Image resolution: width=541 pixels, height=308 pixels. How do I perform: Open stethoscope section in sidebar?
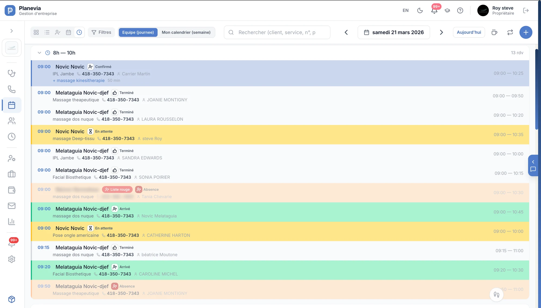pyautogui.click(x=12, y=73)
